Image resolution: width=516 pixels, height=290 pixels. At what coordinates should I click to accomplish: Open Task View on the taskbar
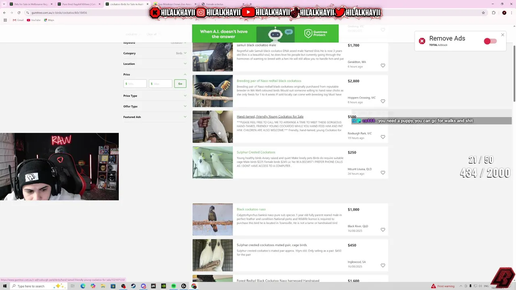click(73, 286)
